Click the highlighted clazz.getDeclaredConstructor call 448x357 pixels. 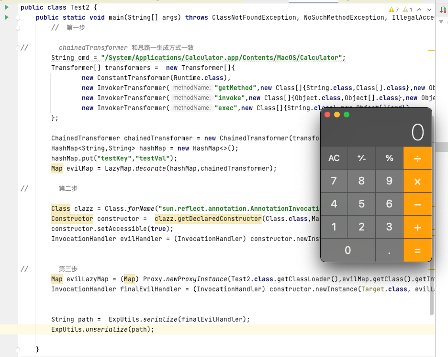pos(208,219)
